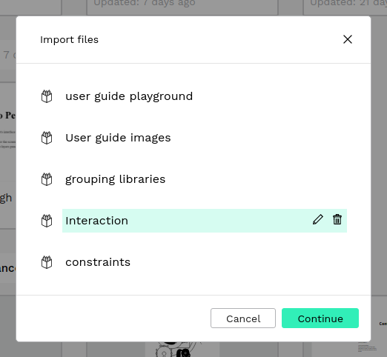Click the file icon beside grouping libraries
Screen dimensions: 387x357
(47, 179)
